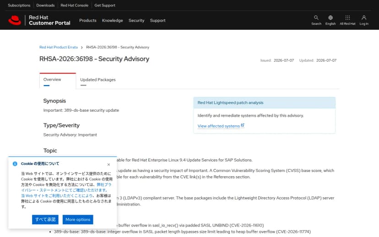Click the Synopsis heading
379x237 pixels.
coord(54,101)
